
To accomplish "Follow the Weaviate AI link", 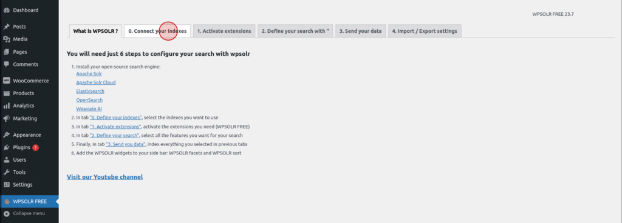I will point(89,108).
